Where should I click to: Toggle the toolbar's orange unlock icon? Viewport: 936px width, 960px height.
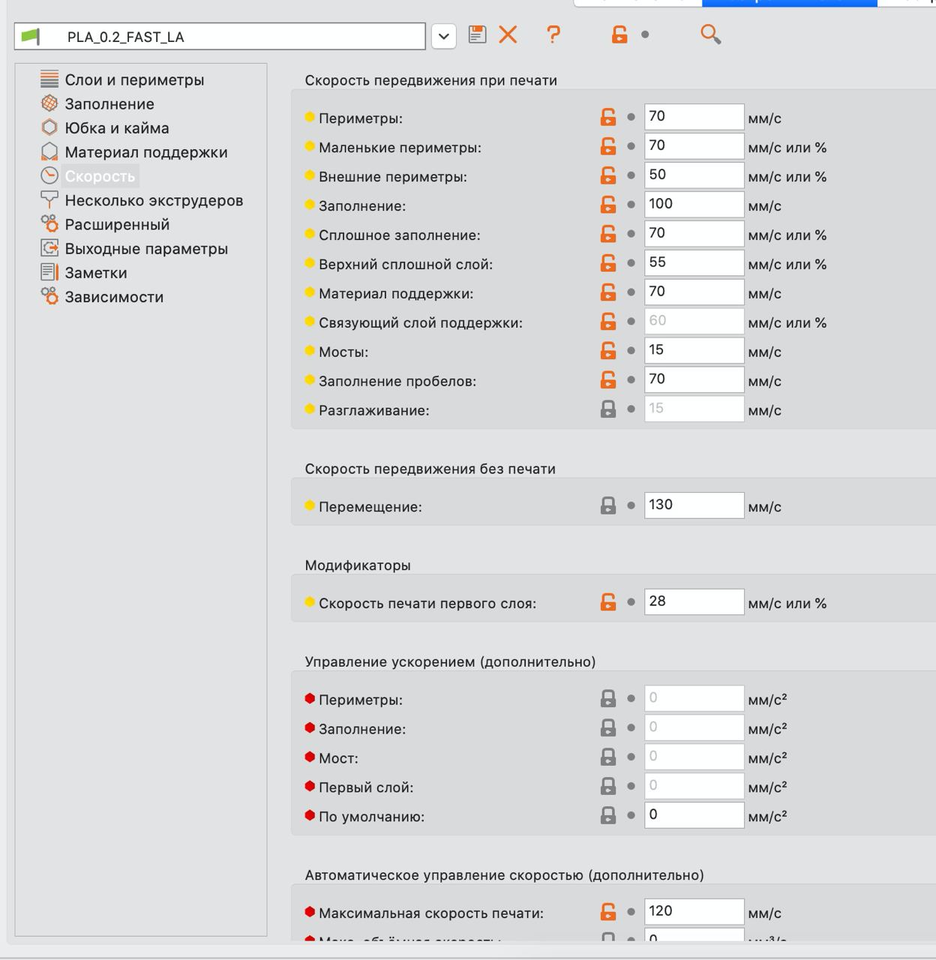619,34
